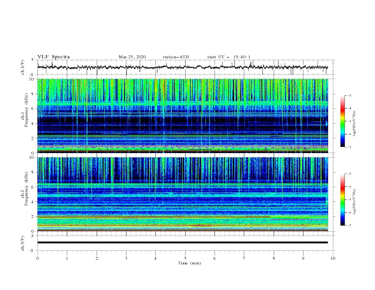Click the 'start UT = 15:40:1' text
Screen dimensions: 375x290
(x=229, y=57)
